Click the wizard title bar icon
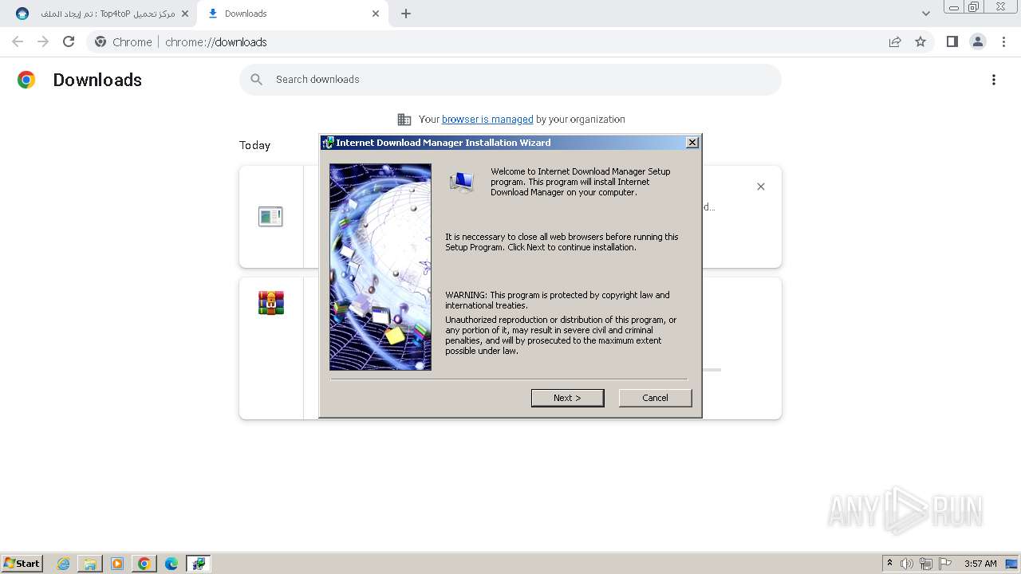This screenshot has height=574, width=1021. 327,143
